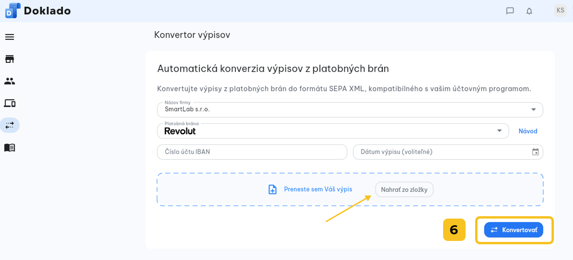This screenshot has width=573, height=260.
Task: Expand the Platobná brána dropdown arrow
Action: coord(499,130)
